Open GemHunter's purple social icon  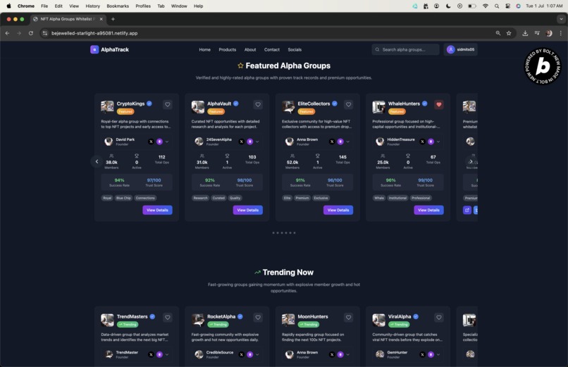click(x=431, y=354)
